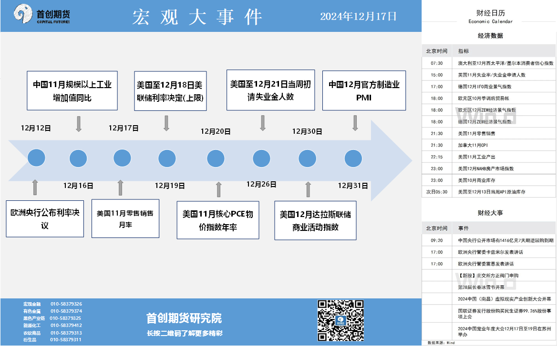Click the up arrow above 核心PCE物价指数 box

pyautogui.click(x=219, y=189)
